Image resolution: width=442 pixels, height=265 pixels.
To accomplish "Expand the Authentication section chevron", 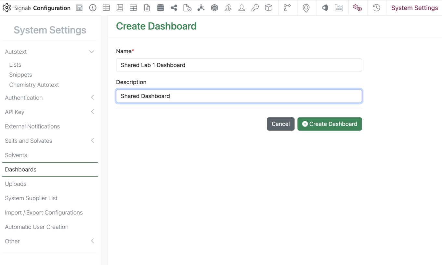I will coord(93,98).
